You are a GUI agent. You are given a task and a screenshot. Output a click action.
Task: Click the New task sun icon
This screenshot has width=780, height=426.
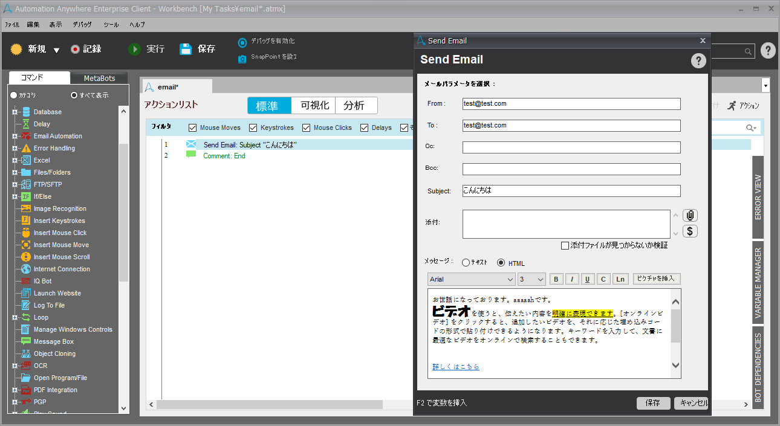[x=16, y=50]
